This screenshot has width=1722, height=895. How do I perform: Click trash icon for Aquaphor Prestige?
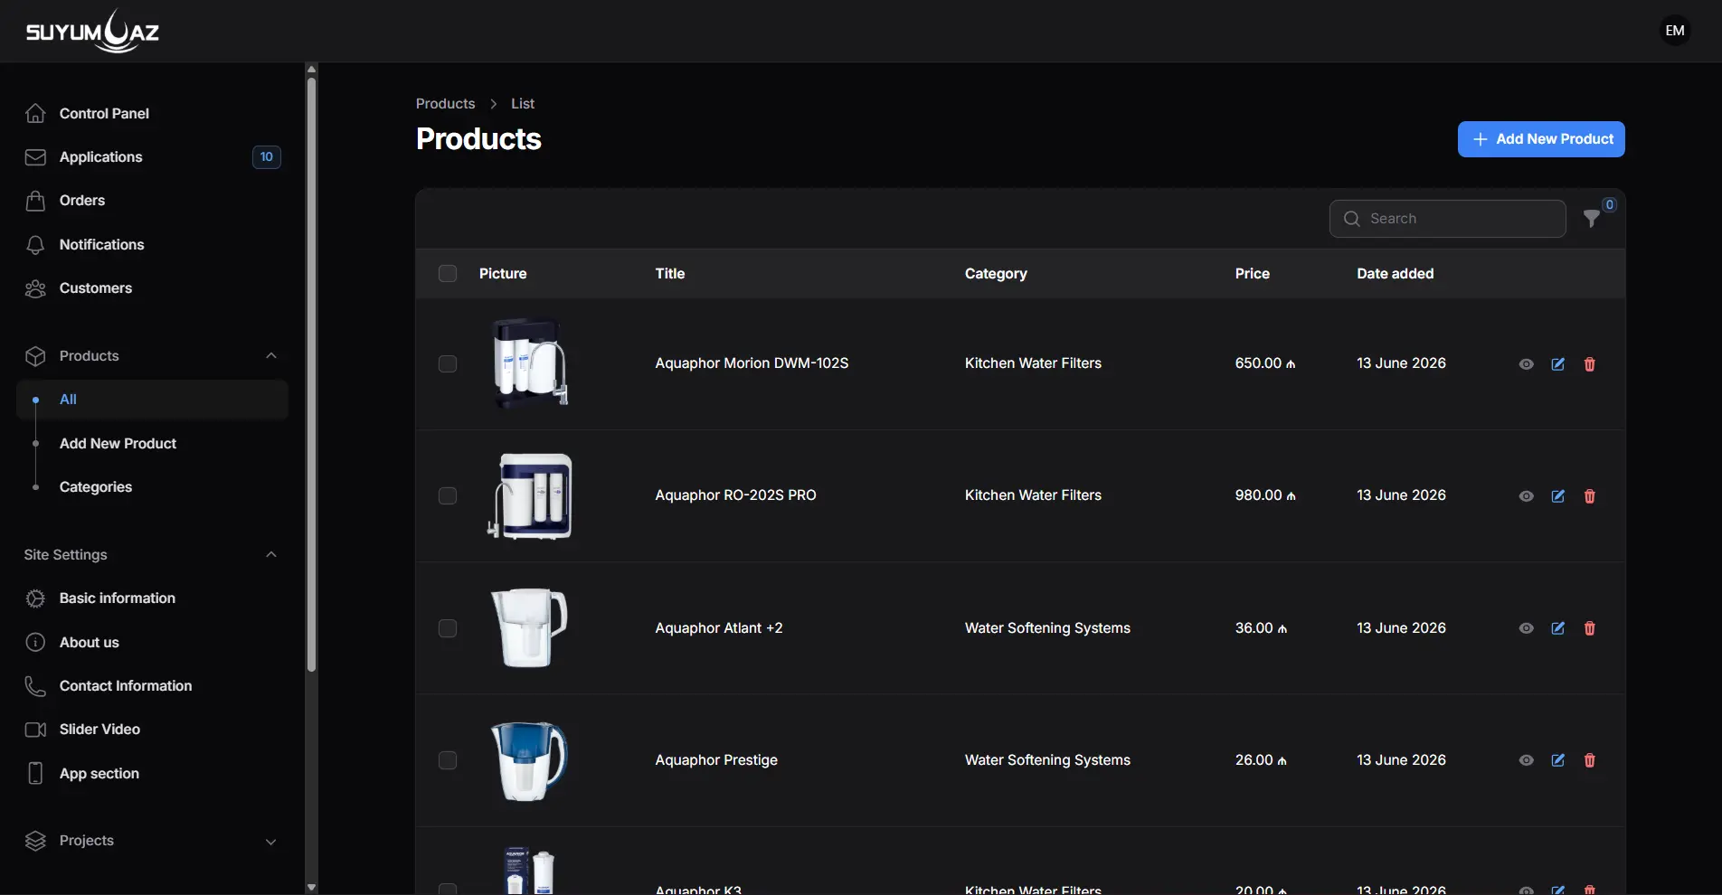click(1589, 760)
